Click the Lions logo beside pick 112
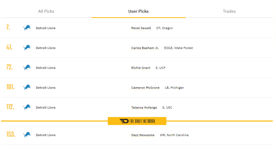This screenshot has height=152, width=276. pos(27,107)
